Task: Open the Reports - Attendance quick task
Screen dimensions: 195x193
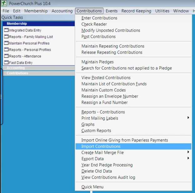Action: tap(25, 56)
